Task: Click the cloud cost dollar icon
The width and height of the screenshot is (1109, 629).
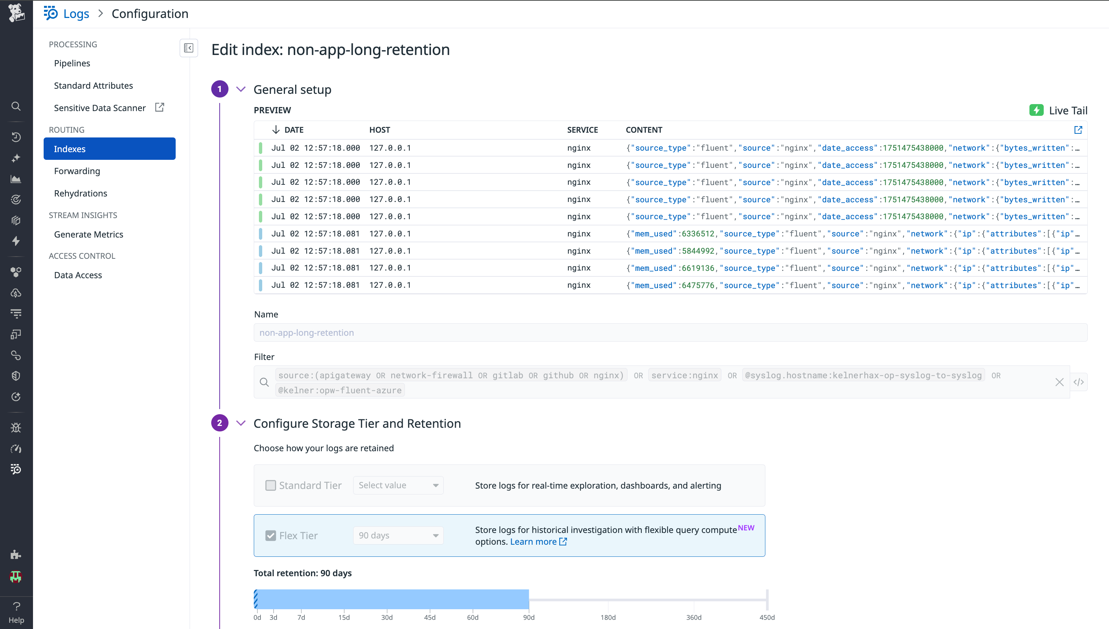Action: click(16, 293)
